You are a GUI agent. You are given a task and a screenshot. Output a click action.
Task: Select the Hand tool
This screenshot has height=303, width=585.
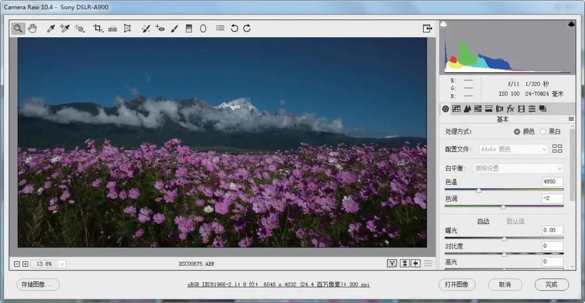point(32,28)
